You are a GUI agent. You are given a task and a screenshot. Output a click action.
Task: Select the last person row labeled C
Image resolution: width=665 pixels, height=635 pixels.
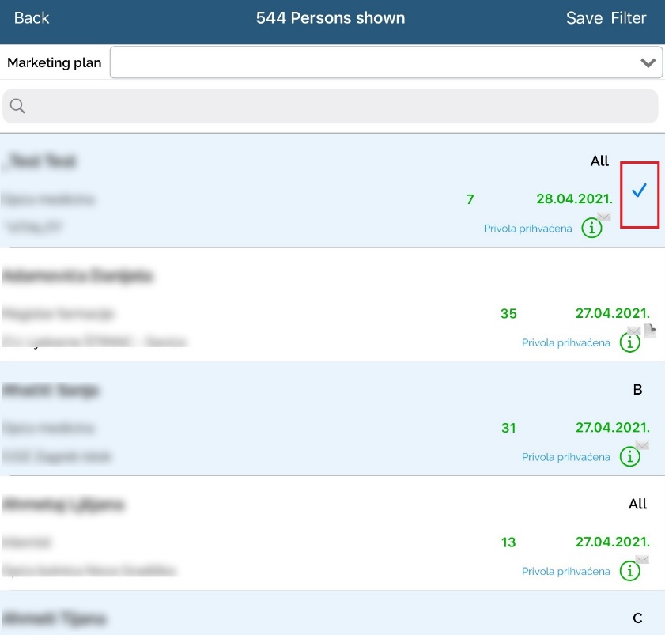point(316,617)
